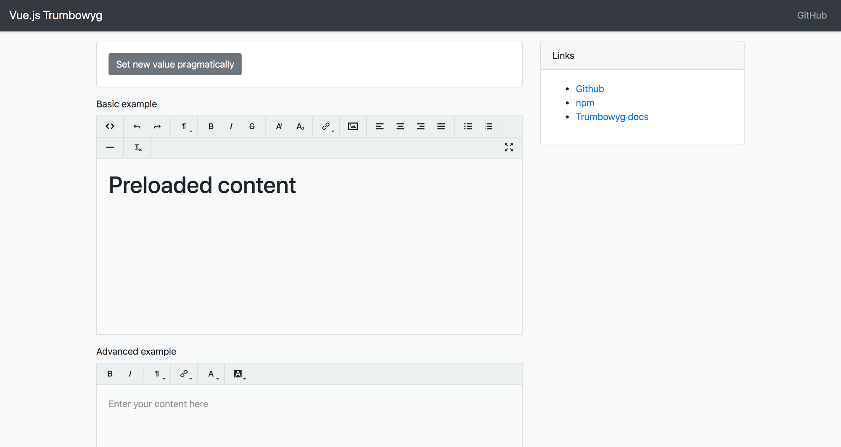The image size is (841, 447).
Task: Insert a horizontal rule
Action: [x=110, y=147]
